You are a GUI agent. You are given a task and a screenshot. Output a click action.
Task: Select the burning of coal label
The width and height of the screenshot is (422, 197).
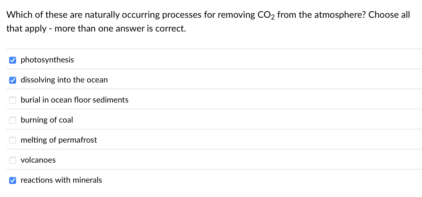coord(47,120)
